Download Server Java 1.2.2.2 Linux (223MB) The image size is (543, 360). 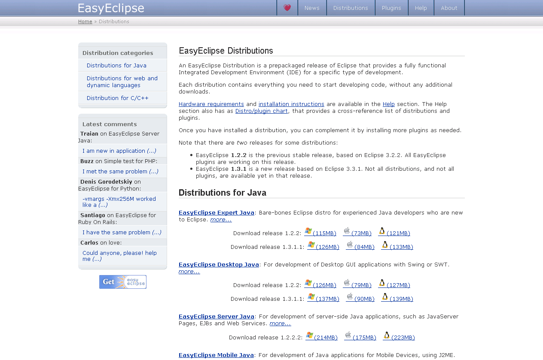pos(403,338)
